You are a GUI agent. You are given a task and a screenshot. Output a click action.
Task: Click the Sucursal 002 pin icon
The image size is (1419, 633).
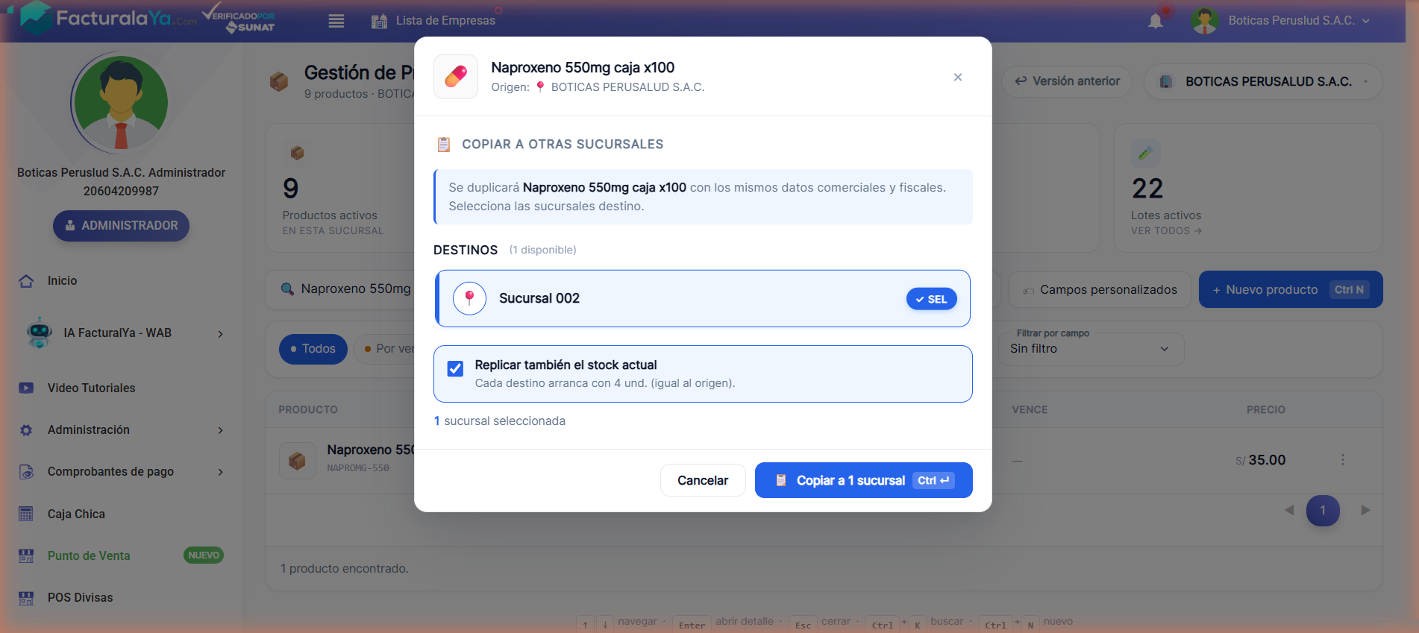469,298
